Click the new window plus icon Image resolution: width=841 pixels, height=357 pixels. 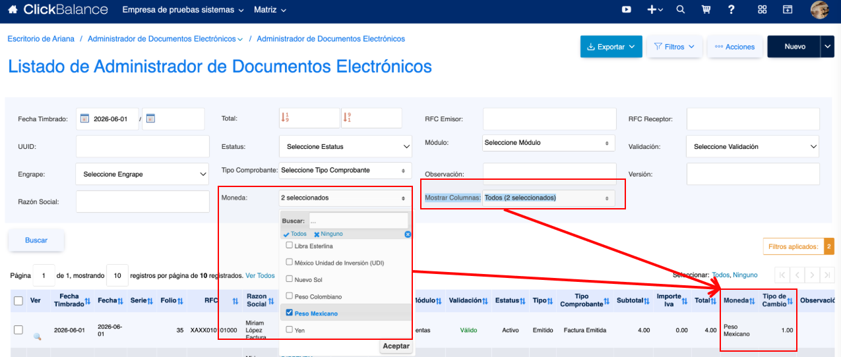788,10
